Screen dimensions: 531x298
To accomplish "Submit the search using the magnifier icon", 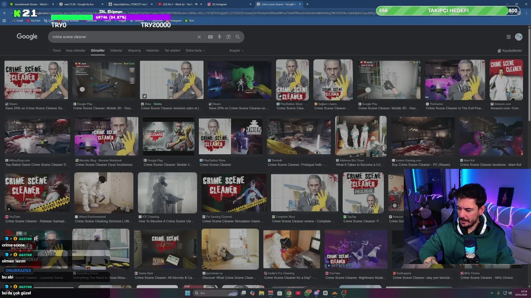I will pos(238,37).
